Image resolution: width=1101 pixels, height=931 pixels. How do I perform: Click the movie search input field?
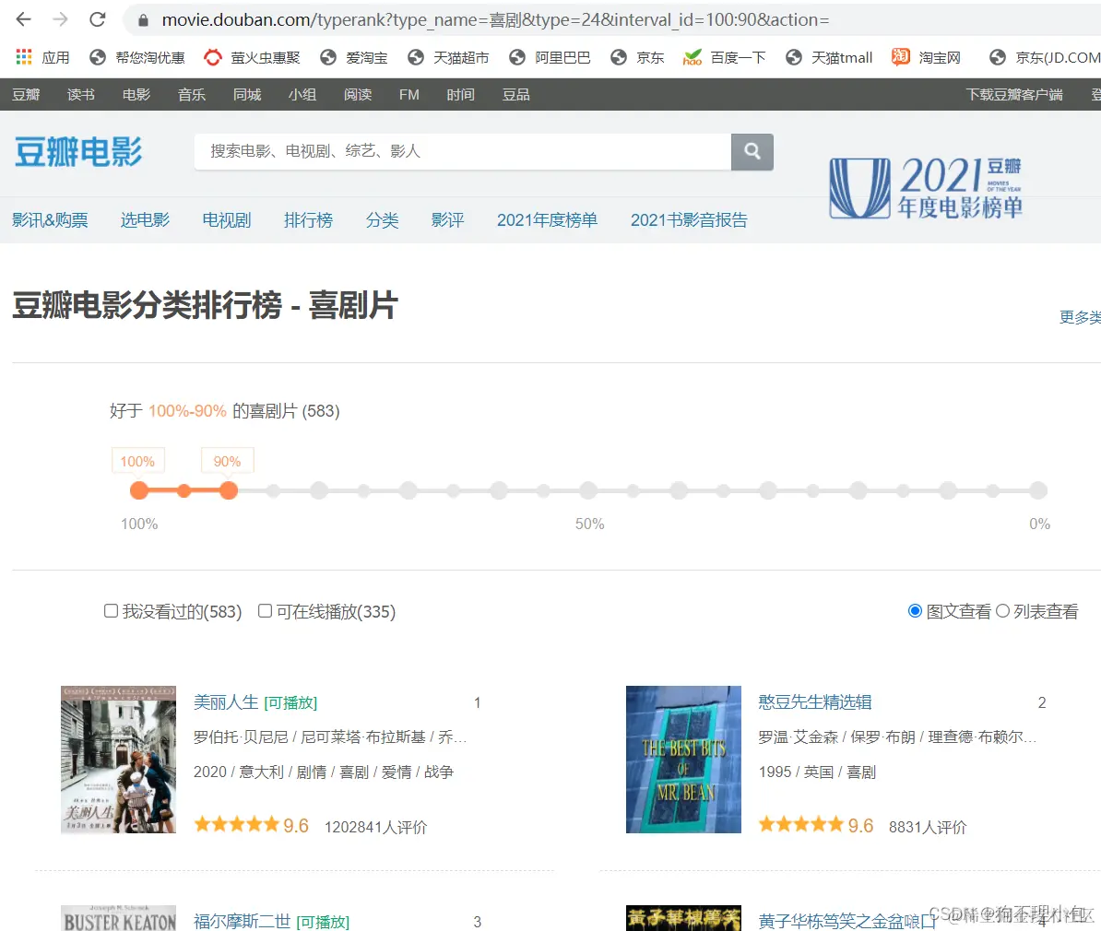point(463,152)
